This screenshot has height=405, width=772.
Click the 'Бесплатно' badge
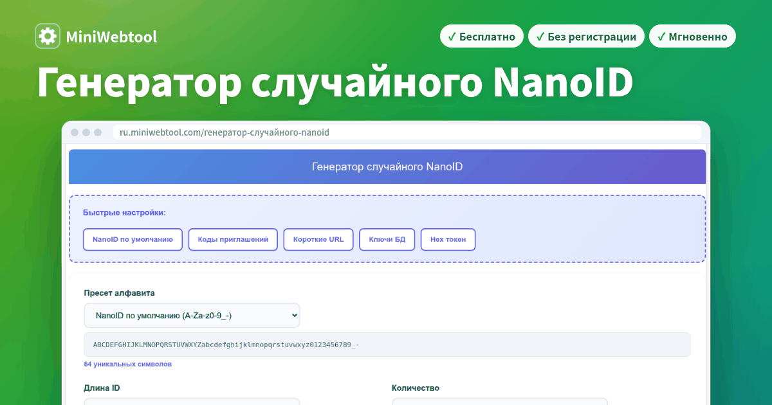tap(481, 37)
